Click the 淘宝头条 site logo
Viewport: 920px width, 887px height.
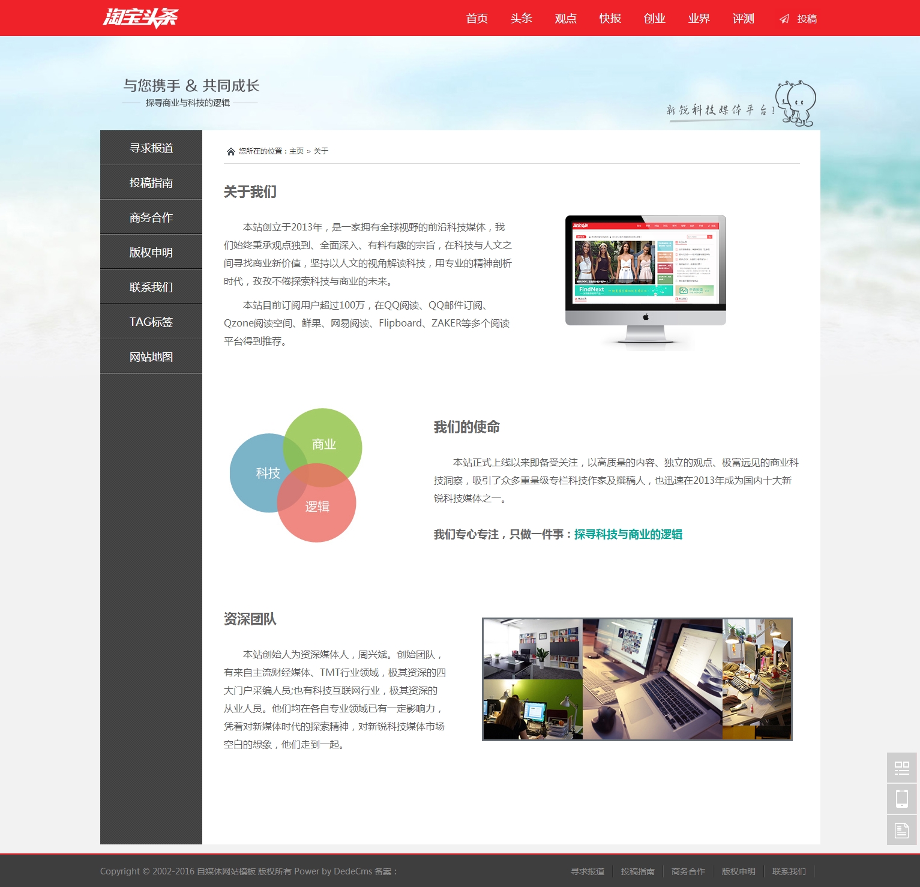(140, 18)
